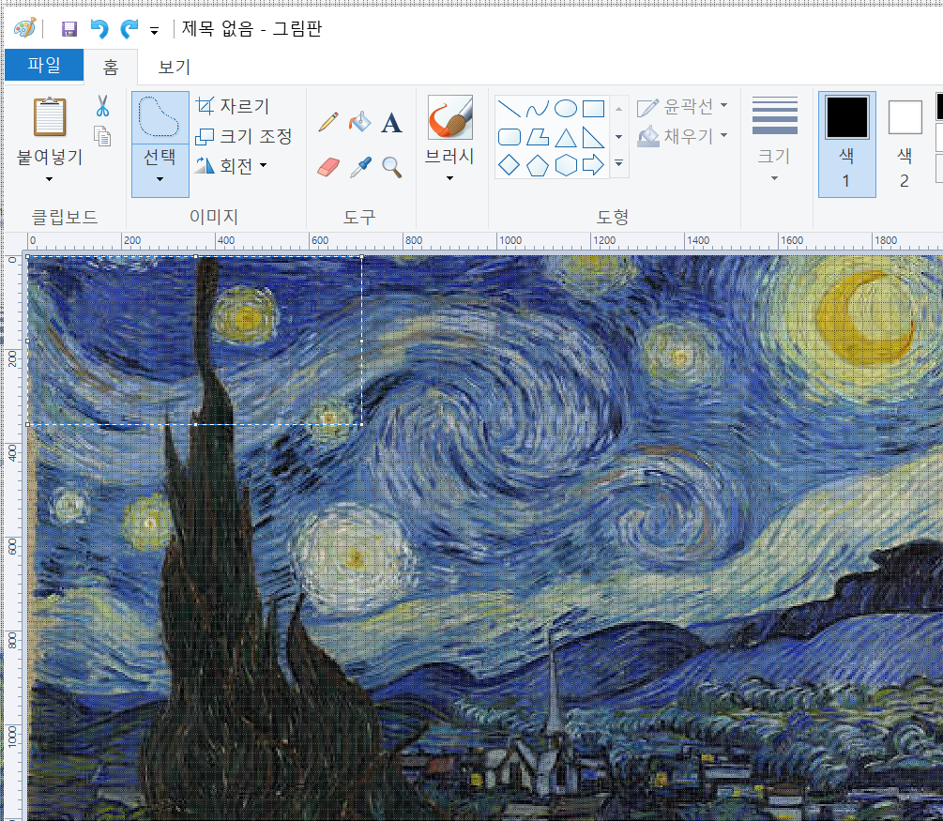The height and width of the screenshot is (821, 943).
Task: Select the Pencil tool
Action: pyautogui.click(x=328, y=122)
